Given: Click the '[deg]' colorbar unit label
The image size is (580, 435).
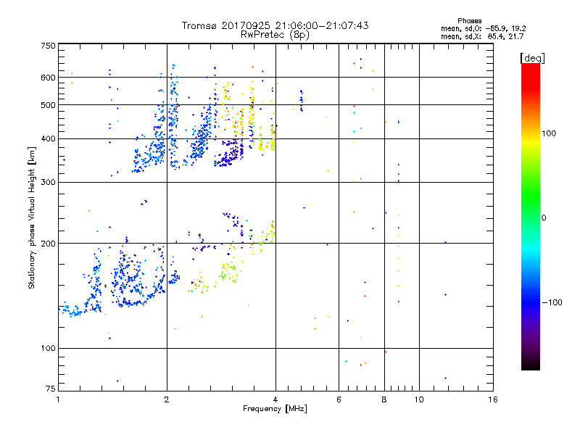Looking at the screenshot, I should (x=532, y=58).
